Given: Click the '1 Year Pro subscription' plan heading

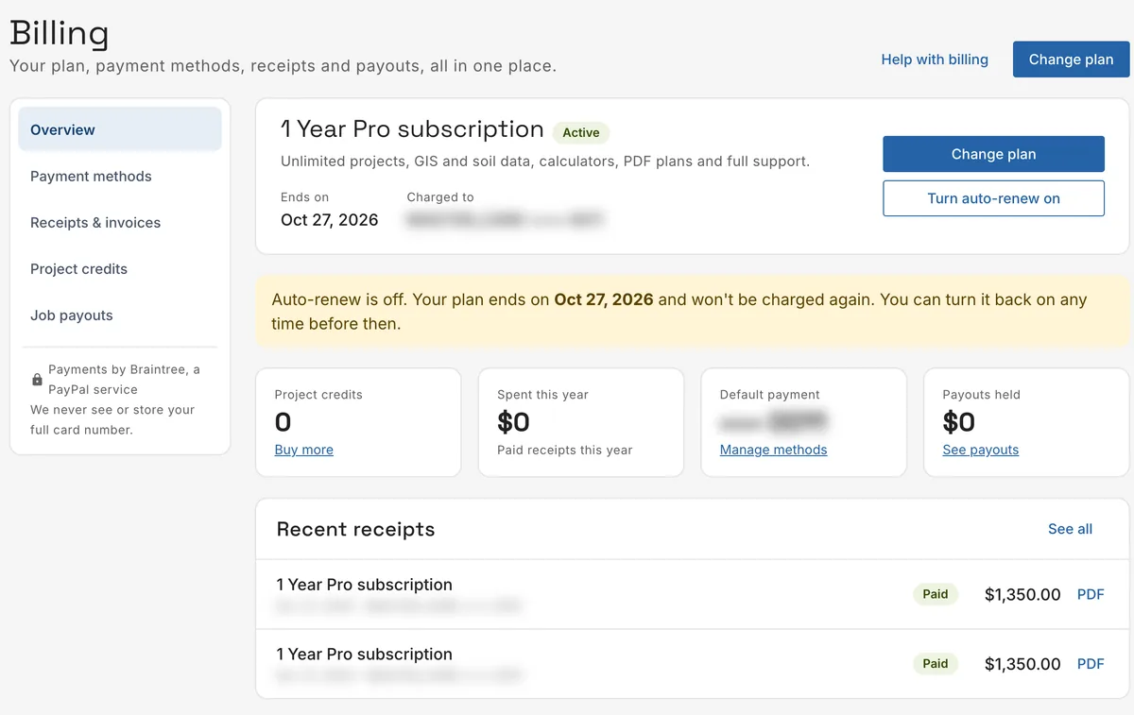Looking at the screenshot, I should (x=412, y=129).
